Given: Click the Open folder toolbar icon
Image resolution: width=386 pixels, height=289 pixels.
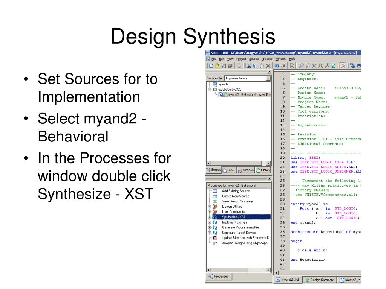Looking at the screenshot, I should pyautogui.click(x=217, y=65).
